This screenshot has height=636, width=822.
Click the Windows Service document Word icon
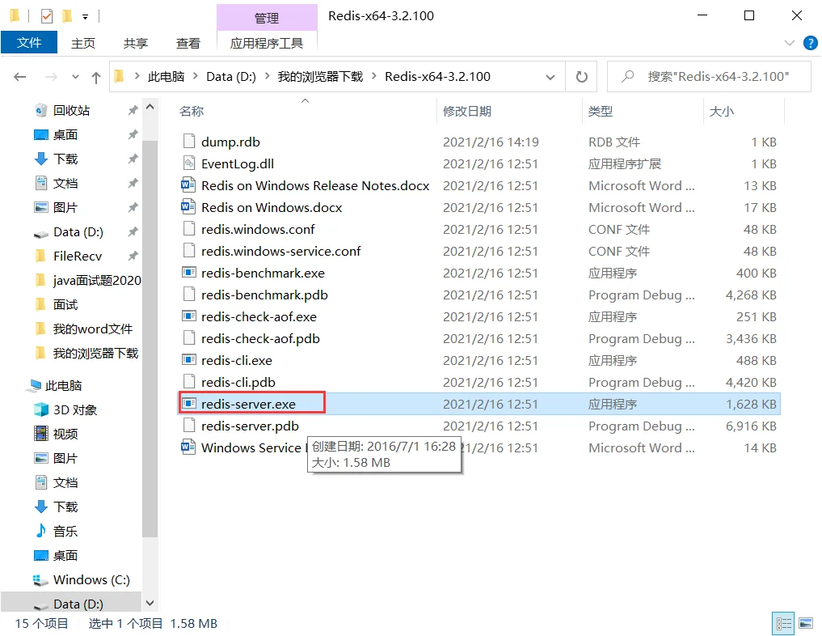click(x=188, y=447)
